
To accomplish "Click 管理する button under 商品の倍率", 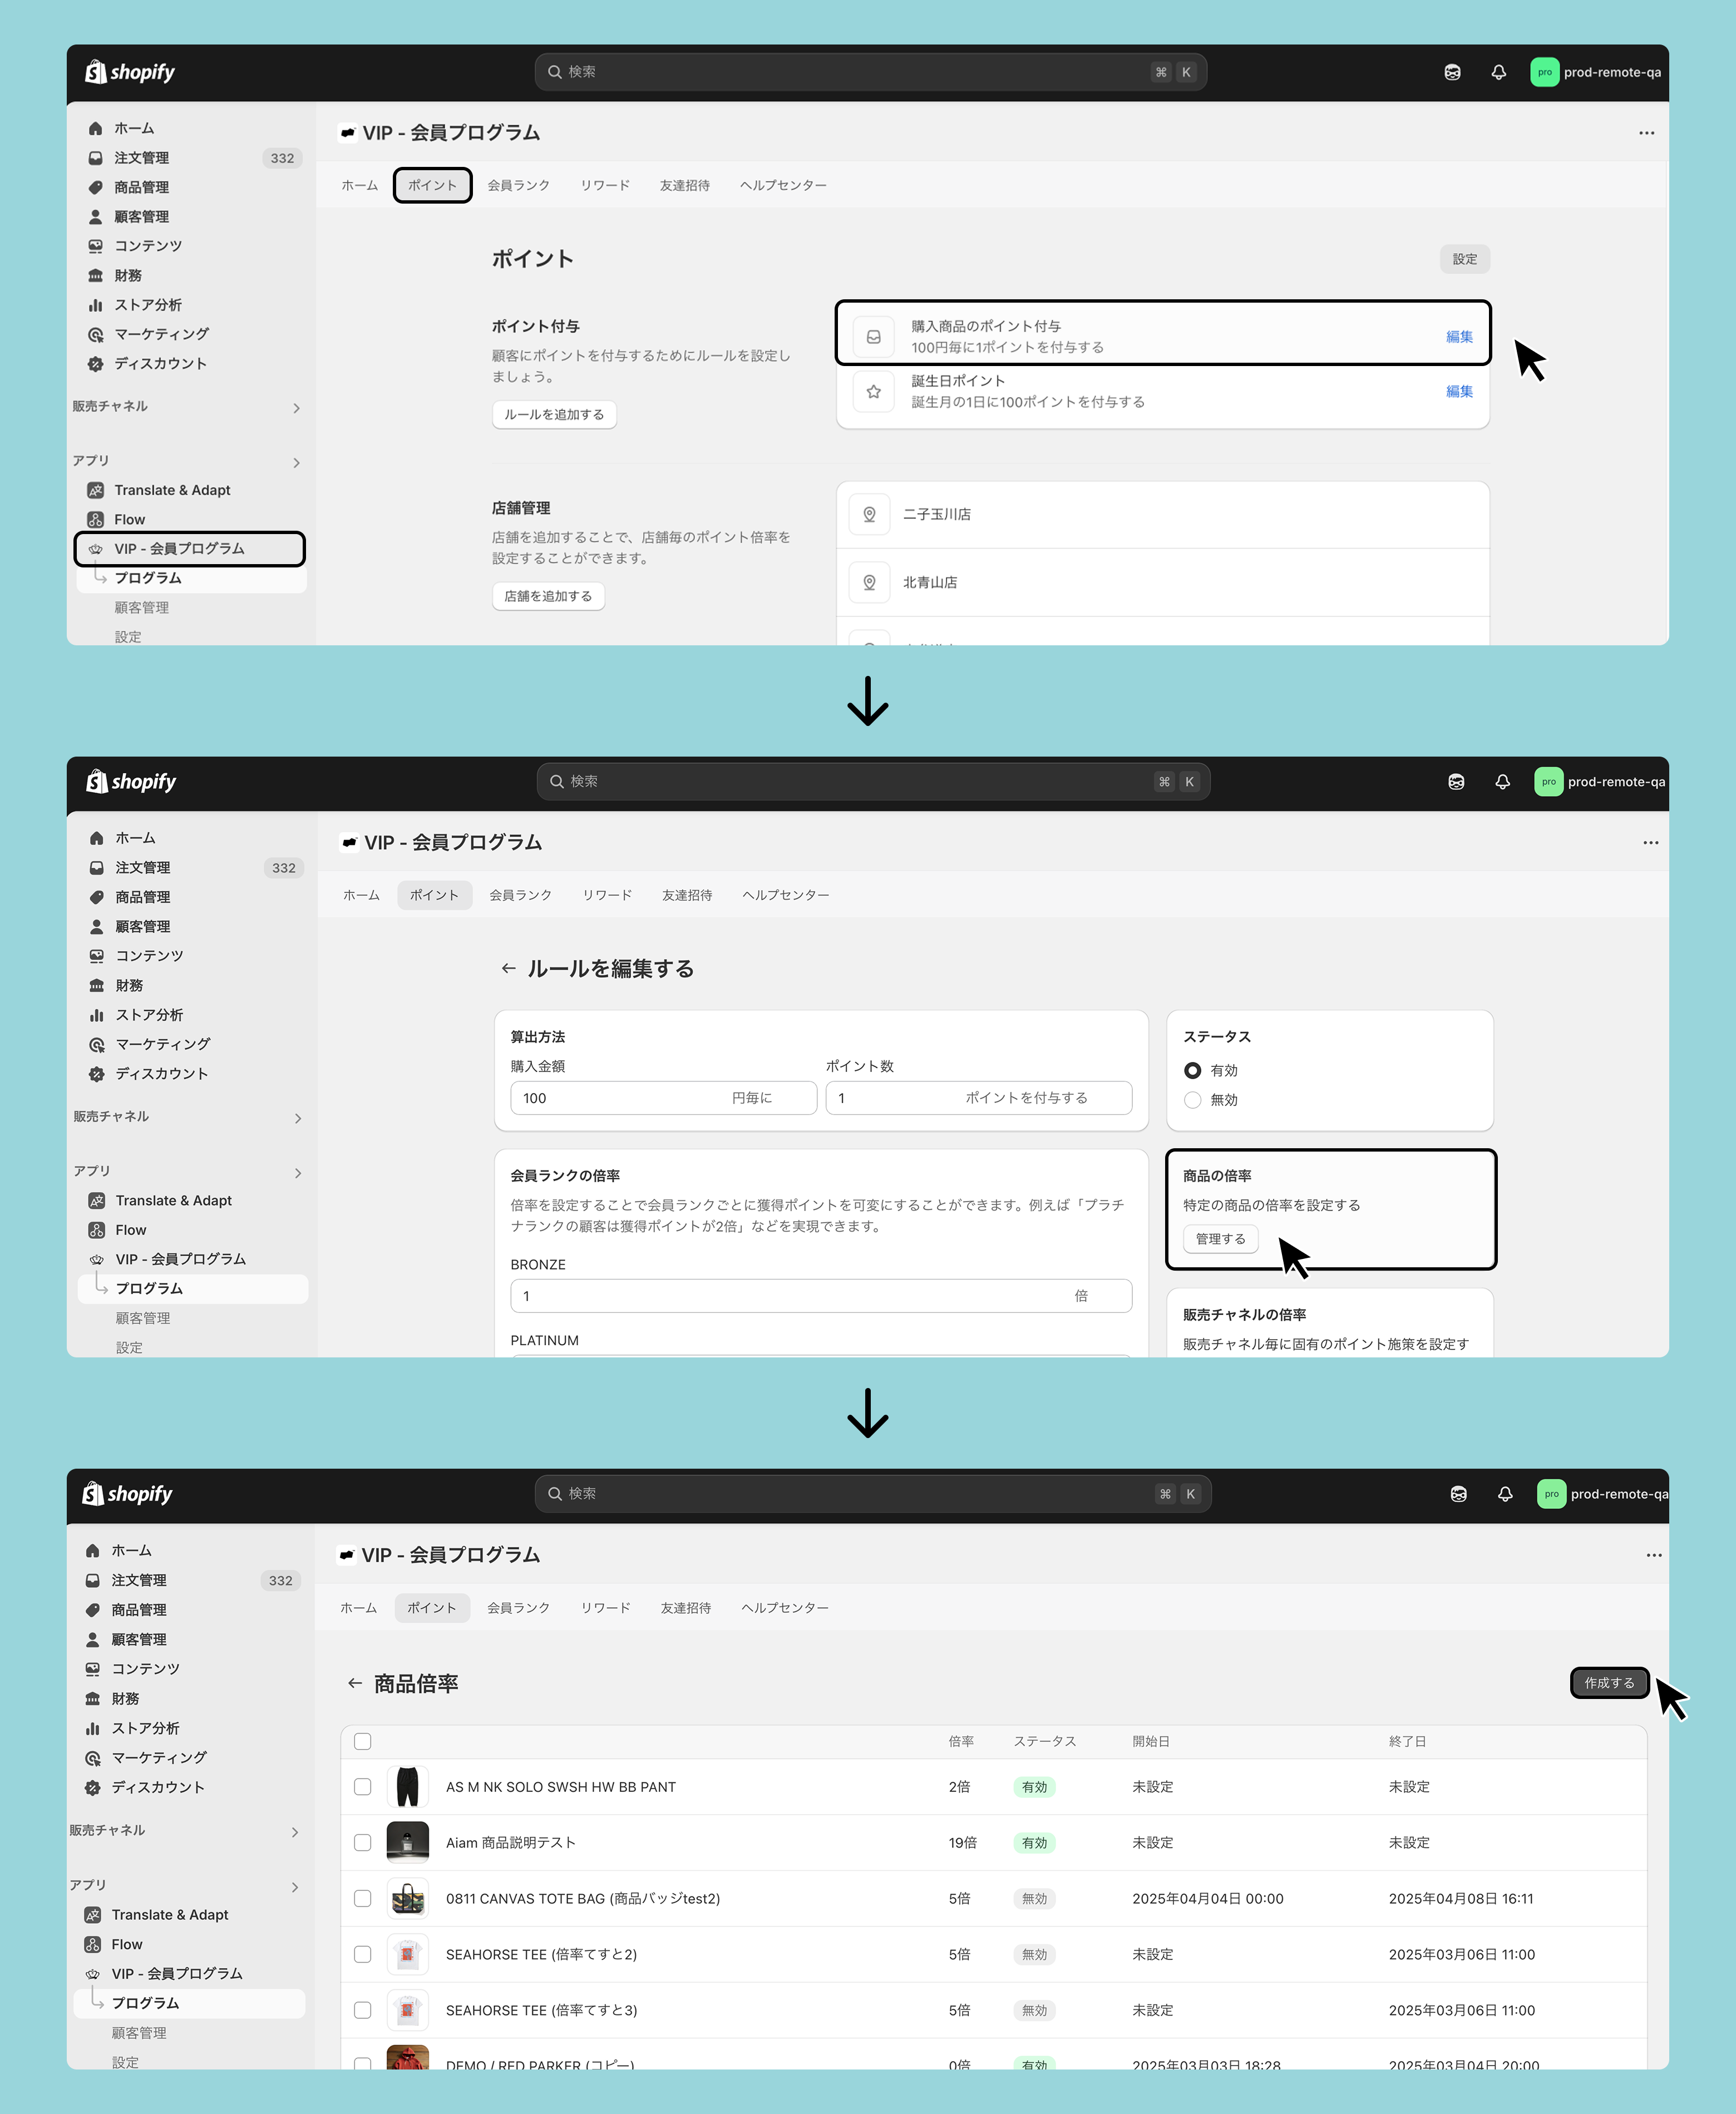I will 1220,1238.
